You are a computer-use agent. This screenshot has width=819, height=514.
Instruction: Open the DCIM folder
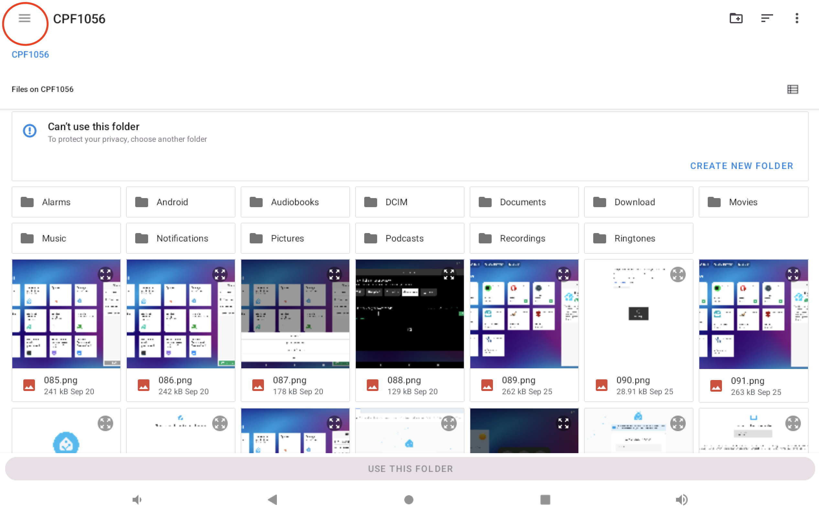tap(409, 202)
